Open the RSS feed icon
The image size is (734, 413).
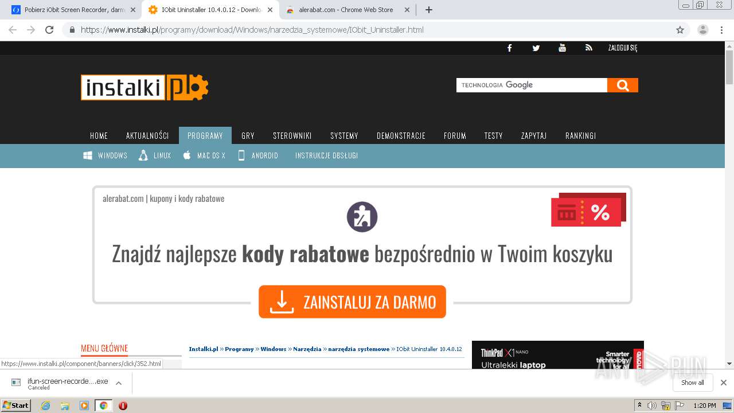point(588,48)
